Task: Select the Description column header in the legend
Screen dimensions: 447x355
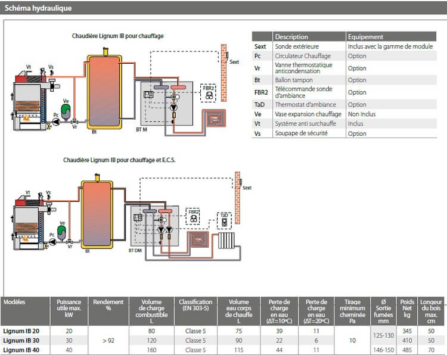Action: click(291, 36)
